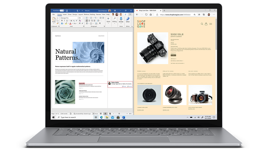Click the Text Effects blue A icon
Screen dimensions: 267x152
[x=62, y=23]
